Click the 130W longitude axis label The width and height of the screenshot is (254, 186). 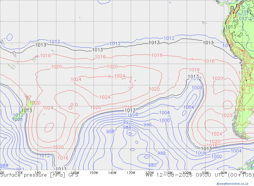coord(131,173)
